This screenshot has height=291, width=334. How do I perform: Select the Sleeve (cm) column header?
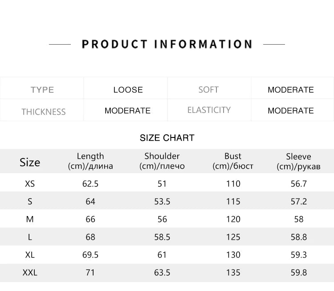pos(298,162)
